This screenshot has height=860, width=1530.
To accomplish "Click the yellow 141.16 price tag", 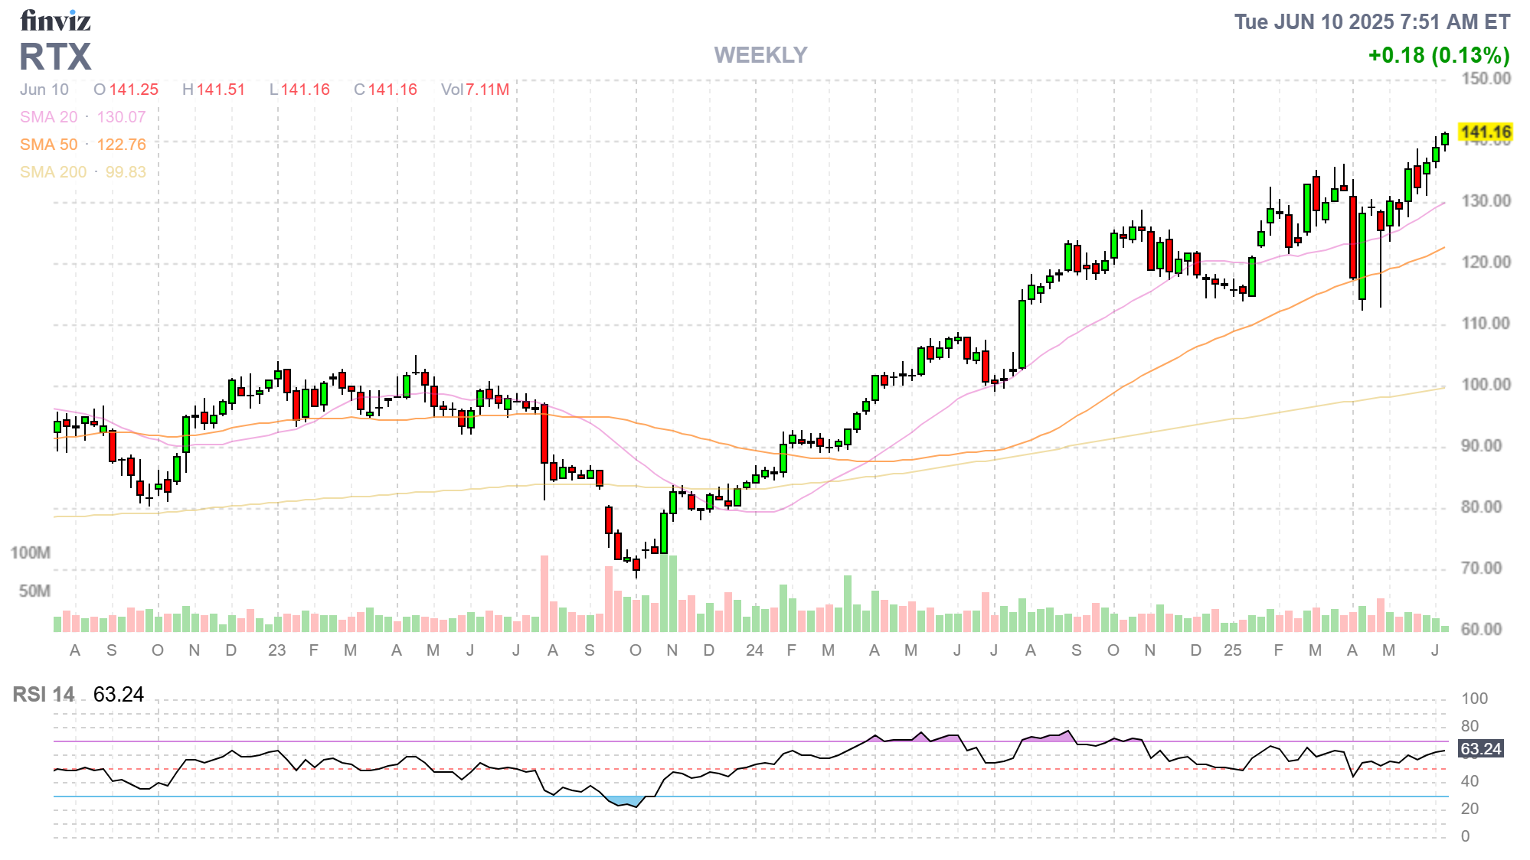I will tap(1485, 132).
